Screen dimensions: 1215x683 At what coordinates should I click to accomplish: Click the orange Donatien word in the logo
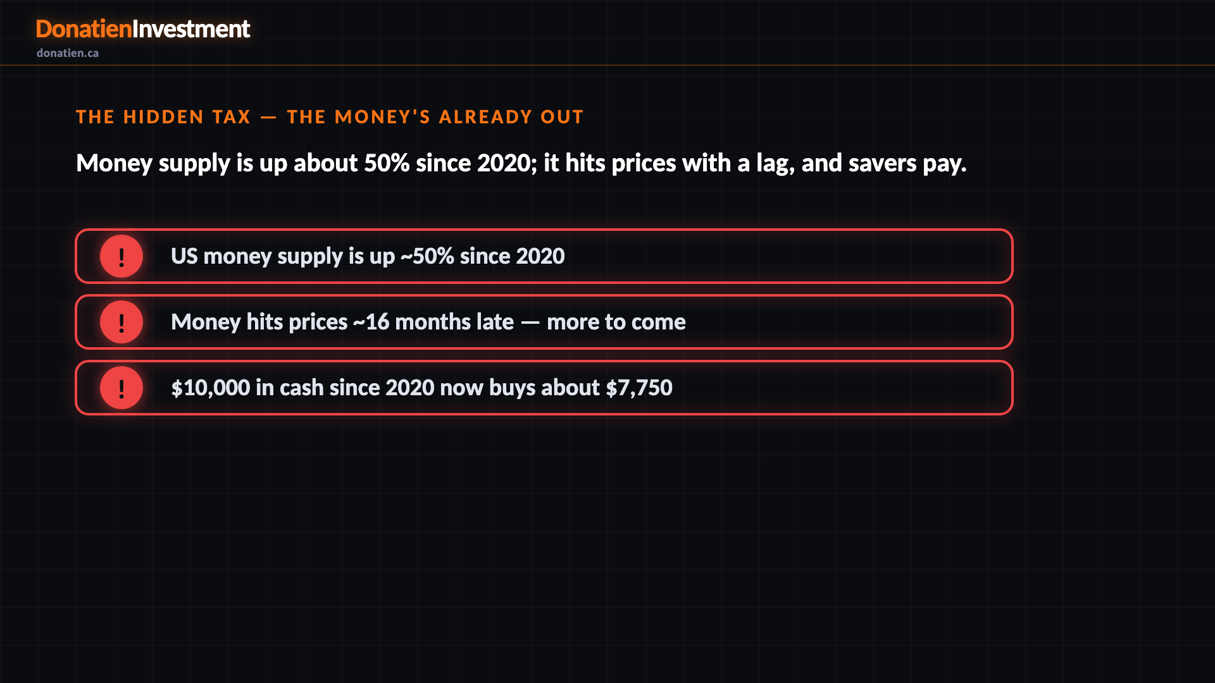tap(84, 29)
